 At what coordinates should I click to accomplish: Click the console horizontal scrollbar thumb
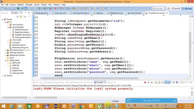click(46, 97)
